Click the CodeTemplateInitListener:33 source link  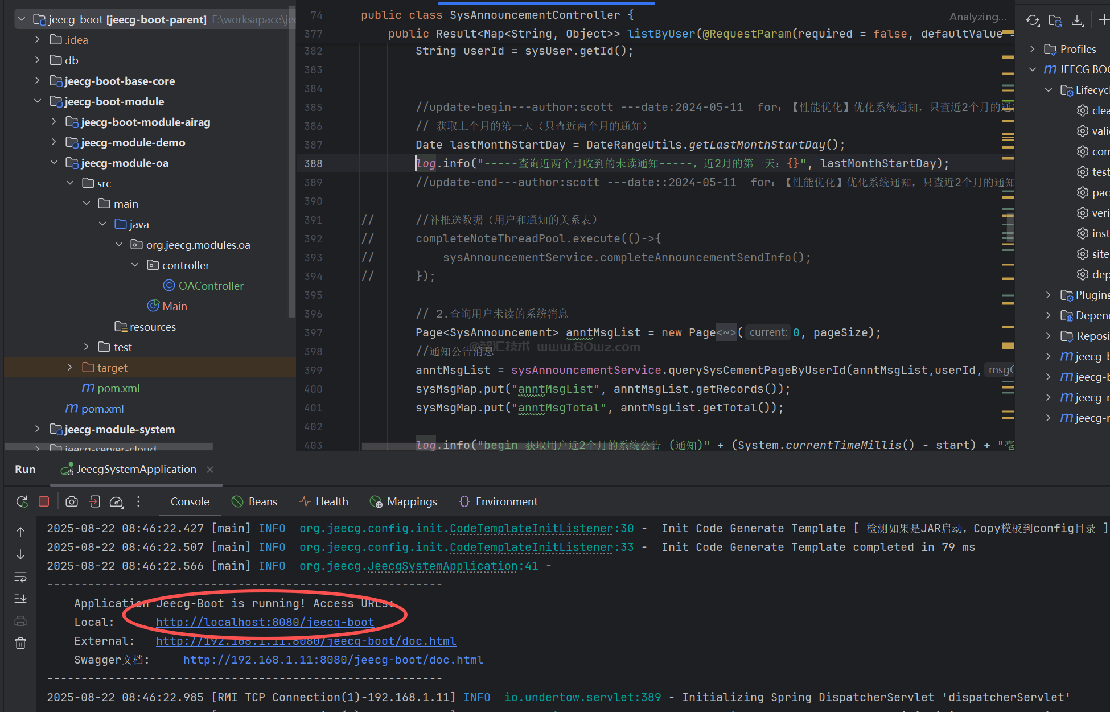pyautogui.click(x=541, y=547)
